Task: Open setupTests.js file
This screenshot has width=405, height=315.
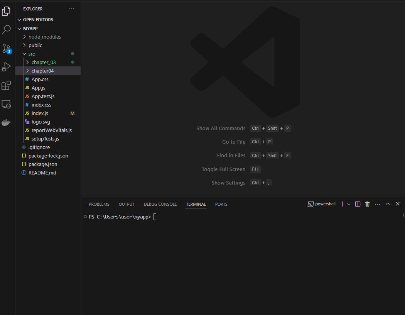Action: click(x=48, y=139)
